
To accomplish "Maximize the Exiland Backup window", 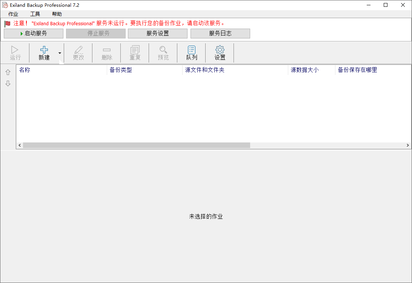I will [386, 5].
